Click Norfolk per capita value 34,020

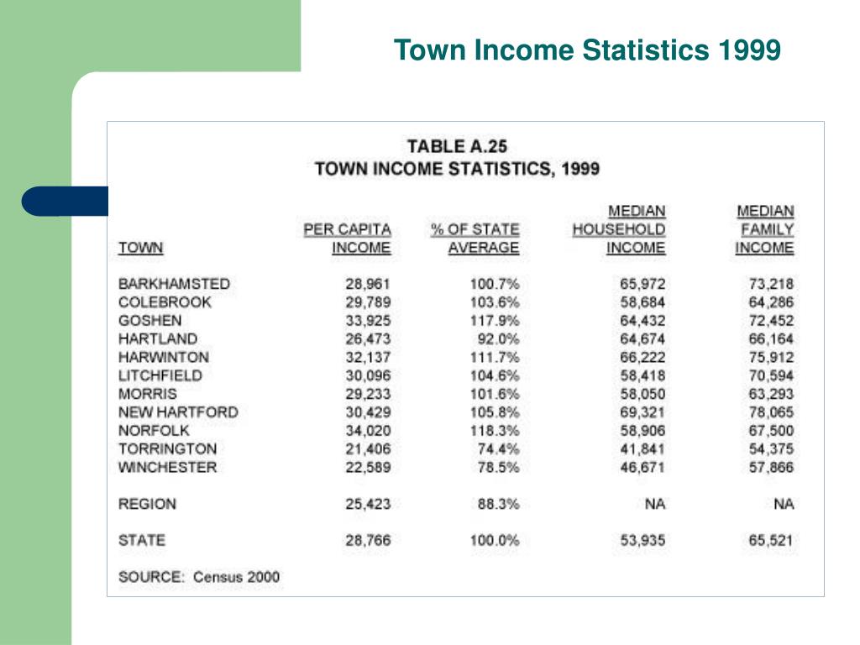[x=368, y=431]
